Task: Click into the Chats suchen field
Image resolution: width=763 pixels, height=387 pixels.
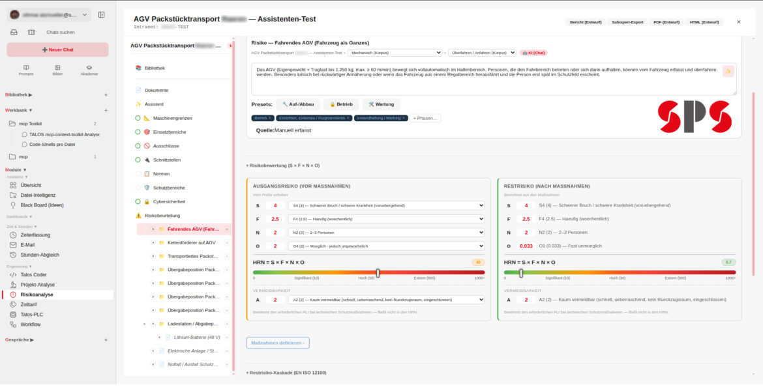Action: 61,32
